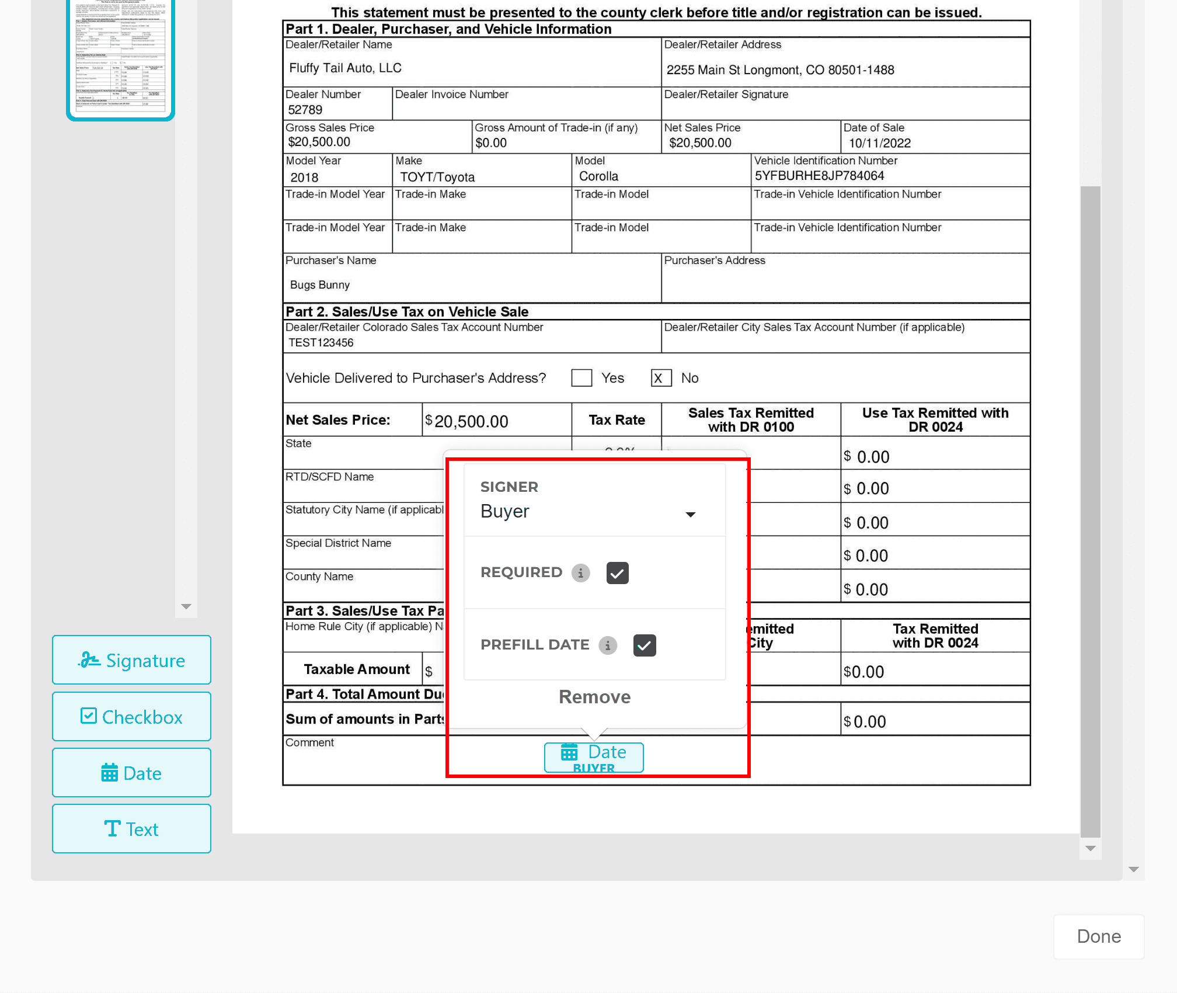Click info icon next to PREFILL DATE
Image resolution: width=1177 pixels, height=993 pixels.
pos(608,645)
